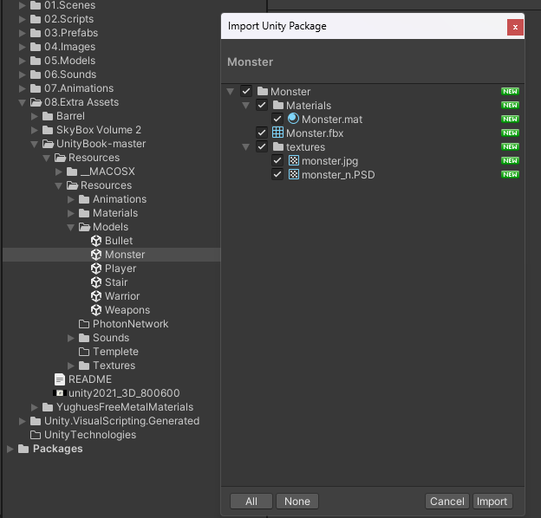The image size is (541, 518).
Task: Click the __MACOSX folder icon
Action: point(72,172)
